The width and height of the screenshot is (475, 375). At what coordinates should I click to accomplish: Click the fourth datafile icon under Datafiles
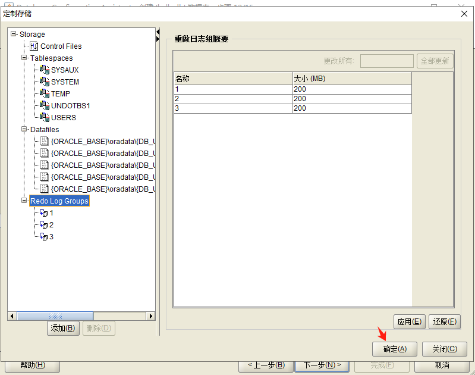tap(45, 177)
